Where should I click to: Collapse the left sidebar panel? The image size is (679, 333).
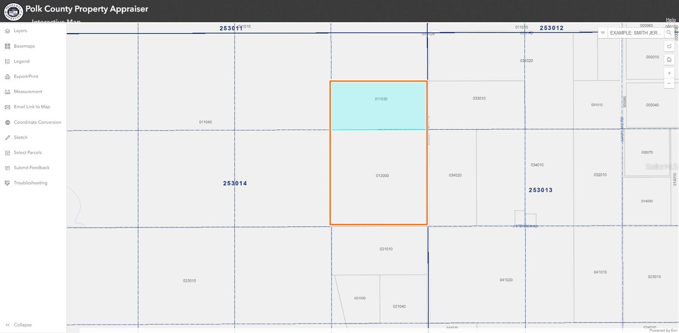[19, 325]
